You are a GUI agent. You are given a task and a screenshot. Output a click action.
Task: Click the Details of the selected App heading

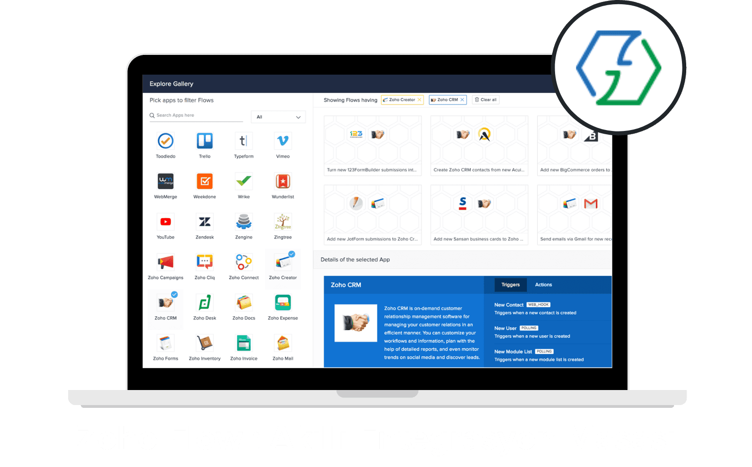(355, 260)
